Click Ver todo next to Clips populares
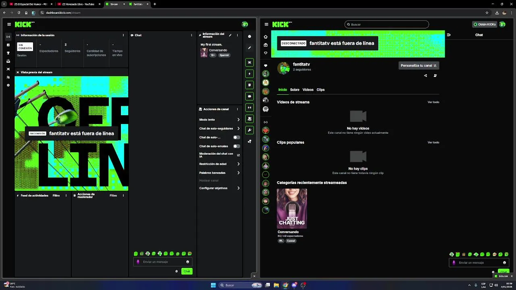The image size is (516, 290). coord(433,143)
